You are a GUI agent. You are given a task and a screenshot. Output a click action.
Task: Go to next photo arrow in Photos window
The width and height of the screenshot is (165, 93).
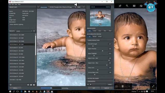point(129,86)
